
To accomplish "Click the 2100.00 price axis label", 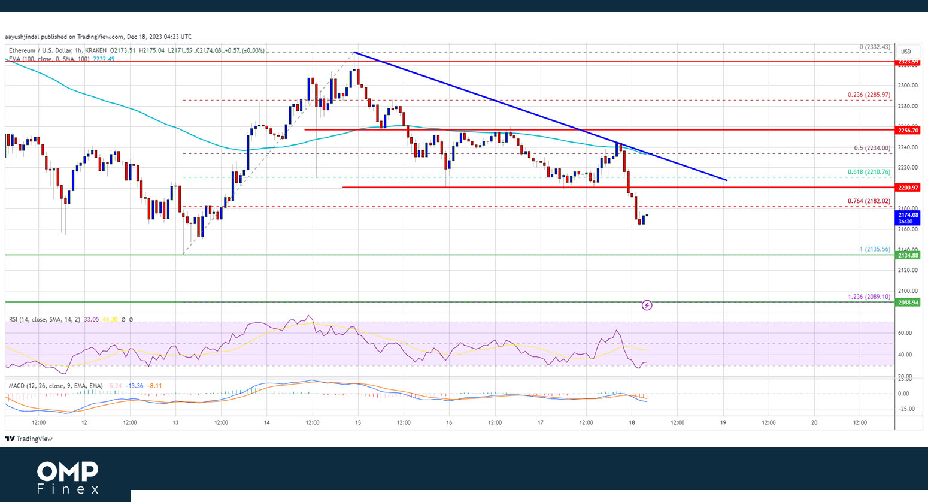I will pos(908,291).
